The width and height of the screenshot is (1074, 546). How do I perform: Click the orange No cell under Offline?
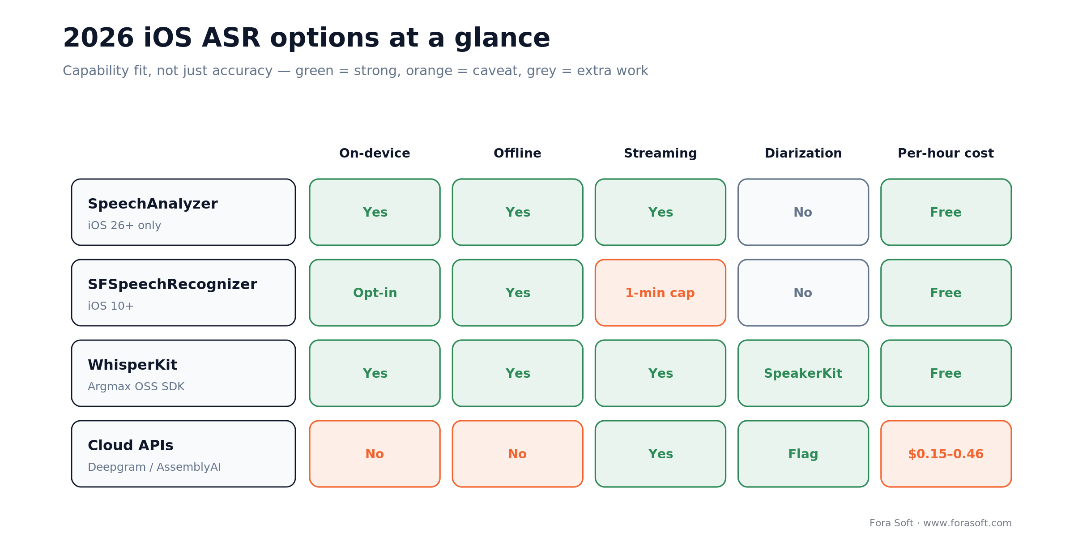click(517, 454)
